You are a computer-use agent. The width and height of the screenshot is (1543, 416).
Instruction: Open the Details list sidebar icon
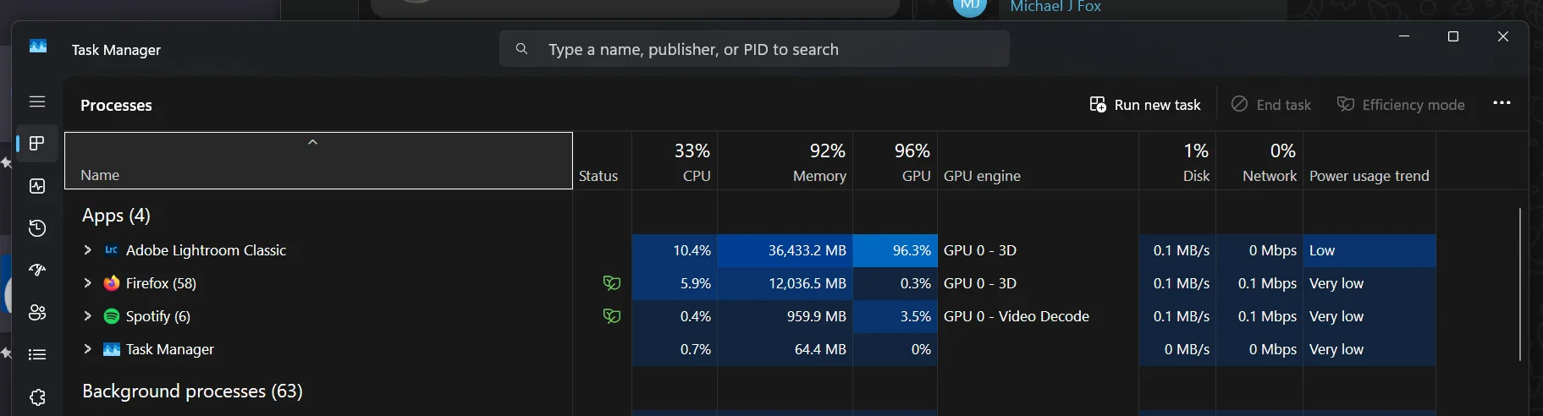(37, 355)
